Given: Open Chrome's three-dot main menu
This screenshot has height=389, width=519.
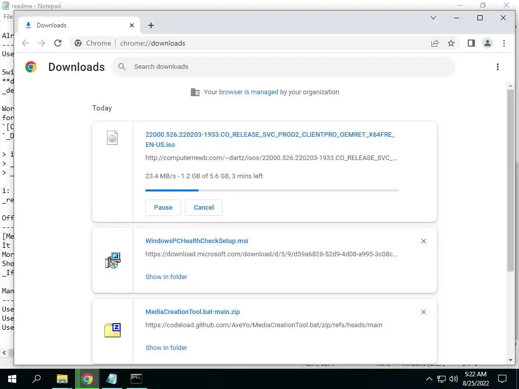Looking at the screenshot, I should pyautogui.click(x=504, y=44).
